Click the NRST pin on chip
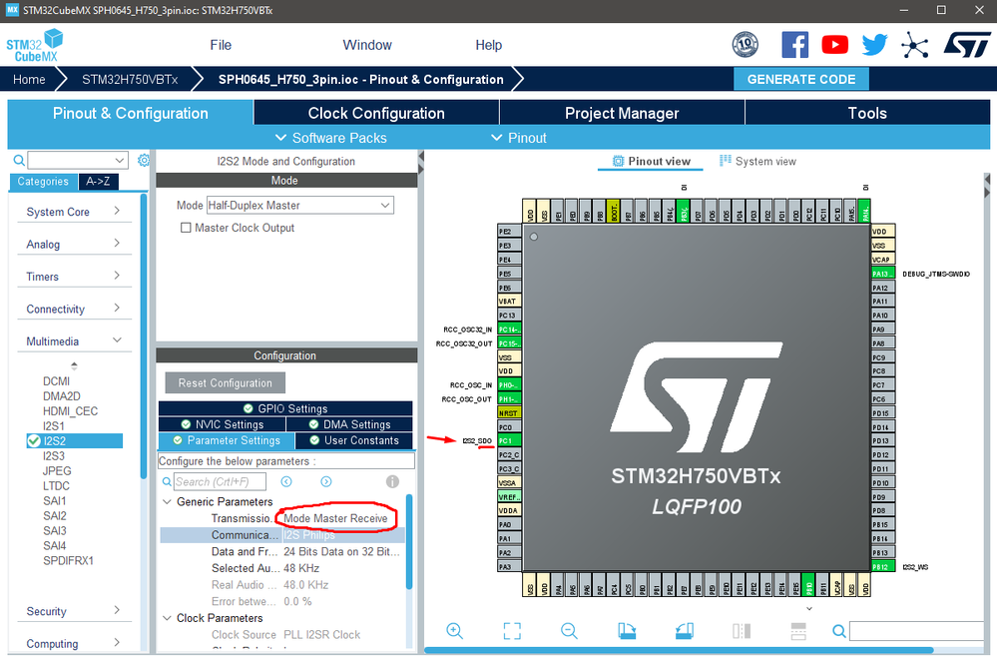 509,412
